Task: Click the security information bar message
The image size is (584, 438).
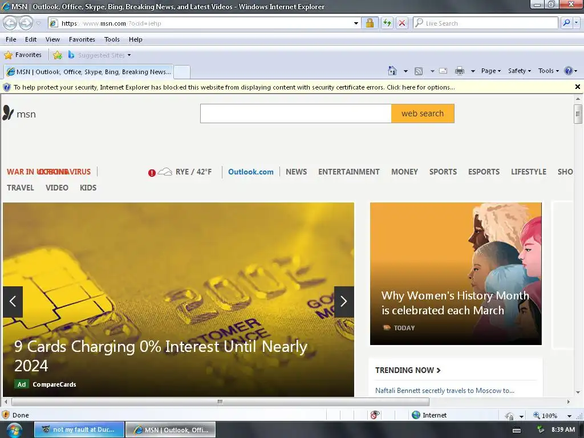Action: pyautogui.click(x=234, y=87)
